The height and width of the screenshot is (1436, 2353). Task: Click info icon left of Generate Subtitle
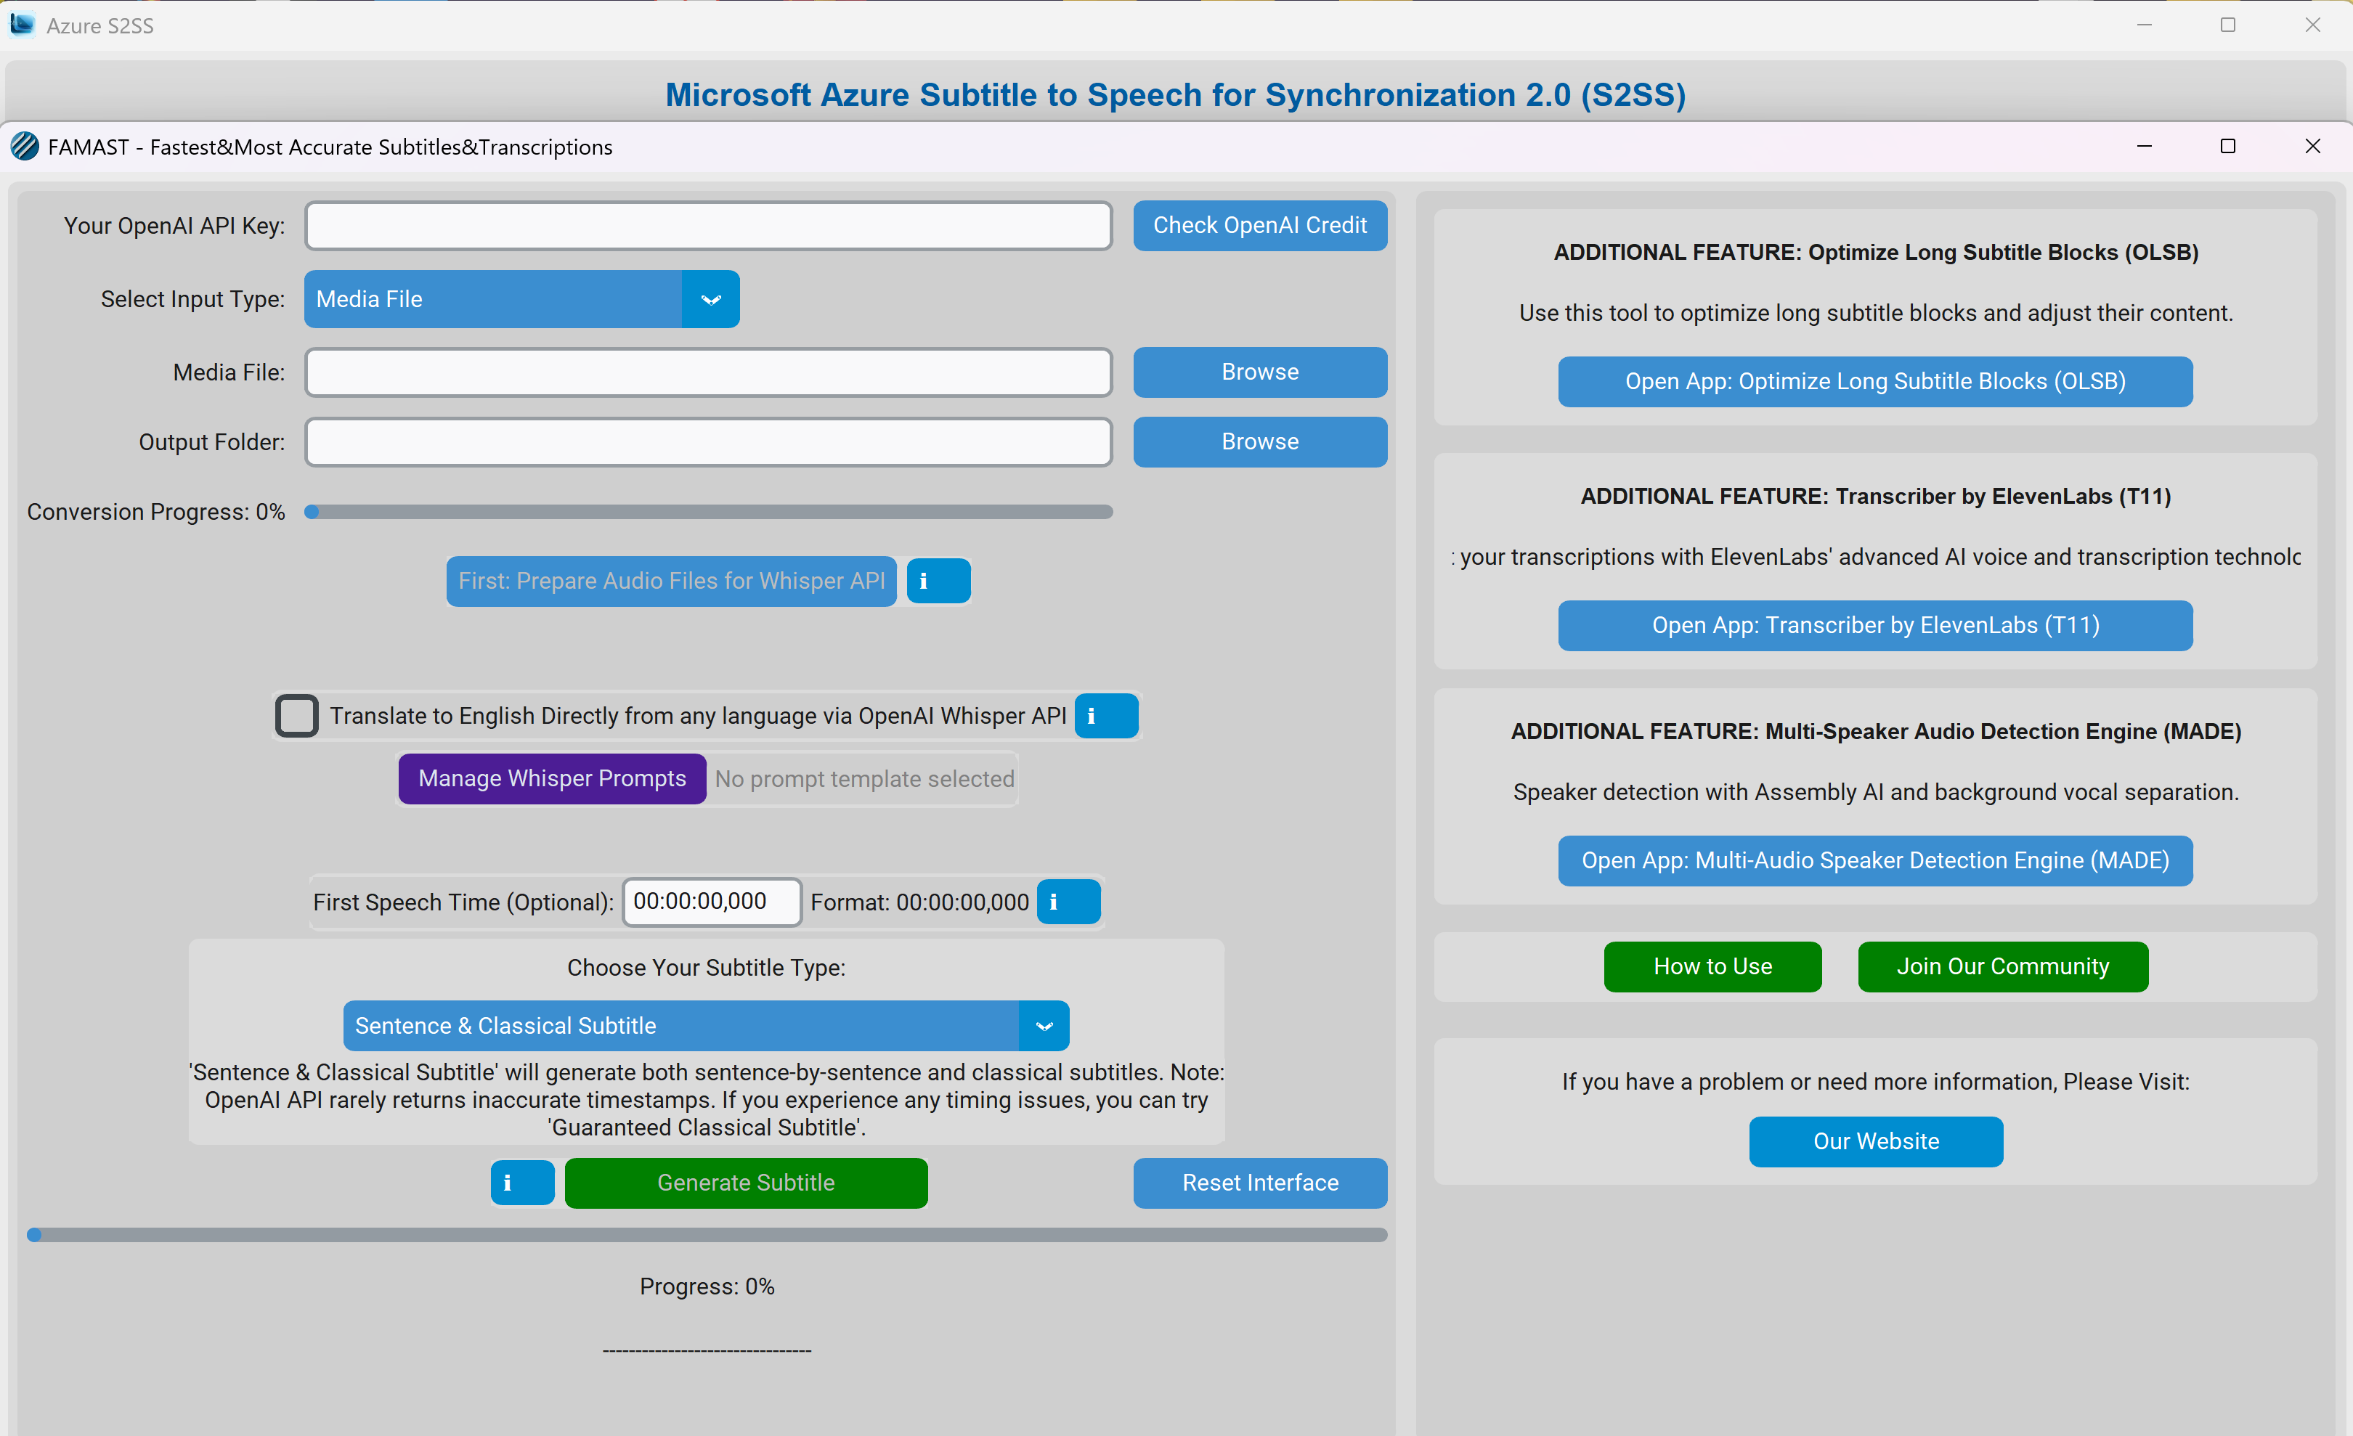click(521, 1183)
